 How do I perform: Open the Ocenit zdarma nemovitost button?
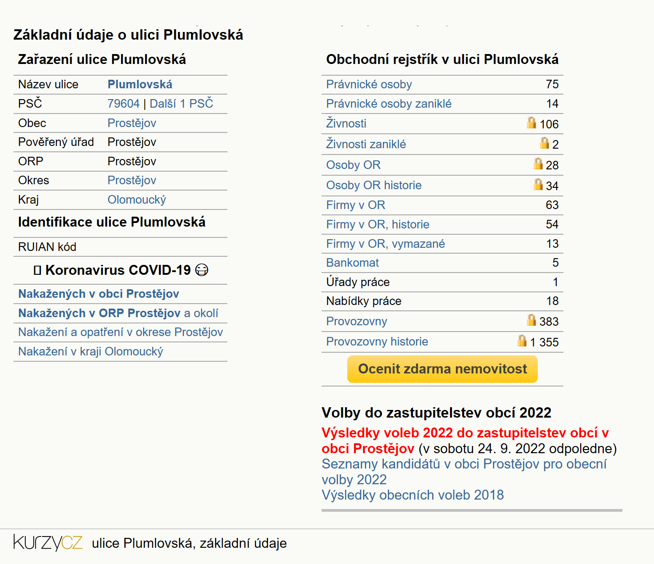coord(442,369)
